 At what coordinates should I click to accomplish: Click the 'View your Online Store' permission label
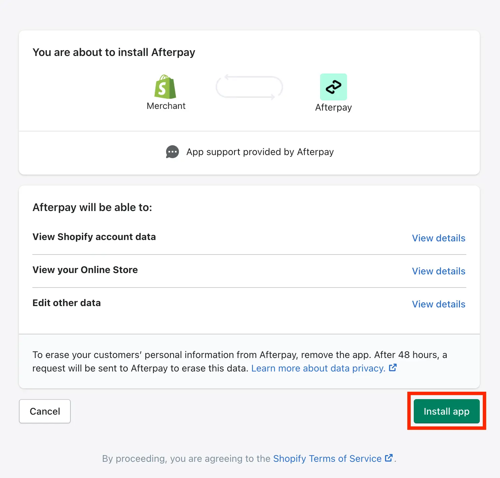[85, 270]
